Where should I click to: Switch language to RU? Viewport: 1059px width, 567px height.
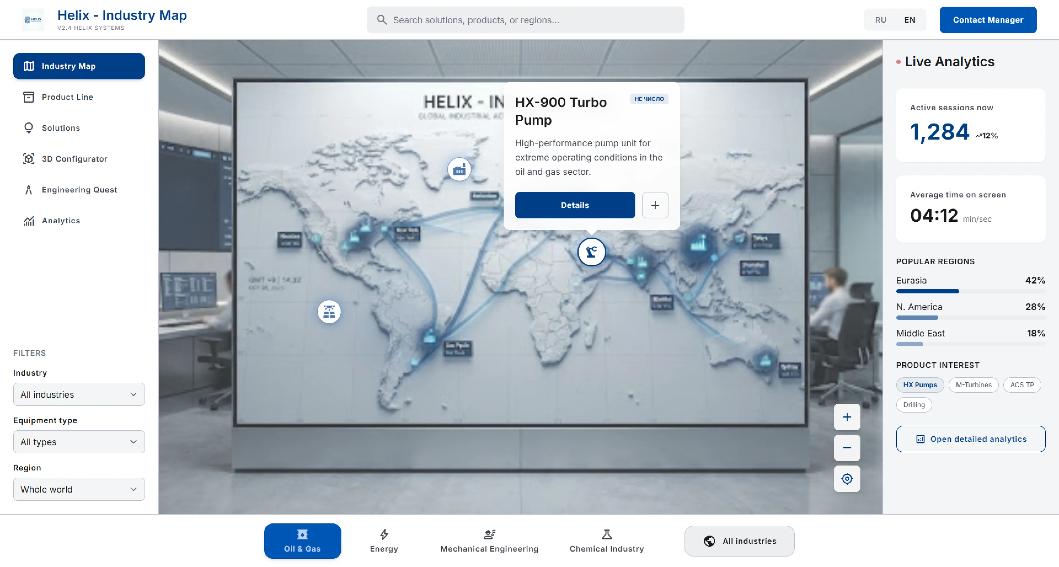[881, 20]
